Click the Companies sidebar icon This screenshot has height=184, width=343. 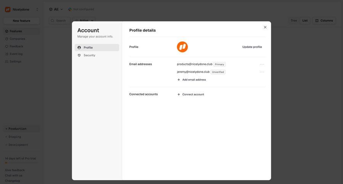point(6,39)
